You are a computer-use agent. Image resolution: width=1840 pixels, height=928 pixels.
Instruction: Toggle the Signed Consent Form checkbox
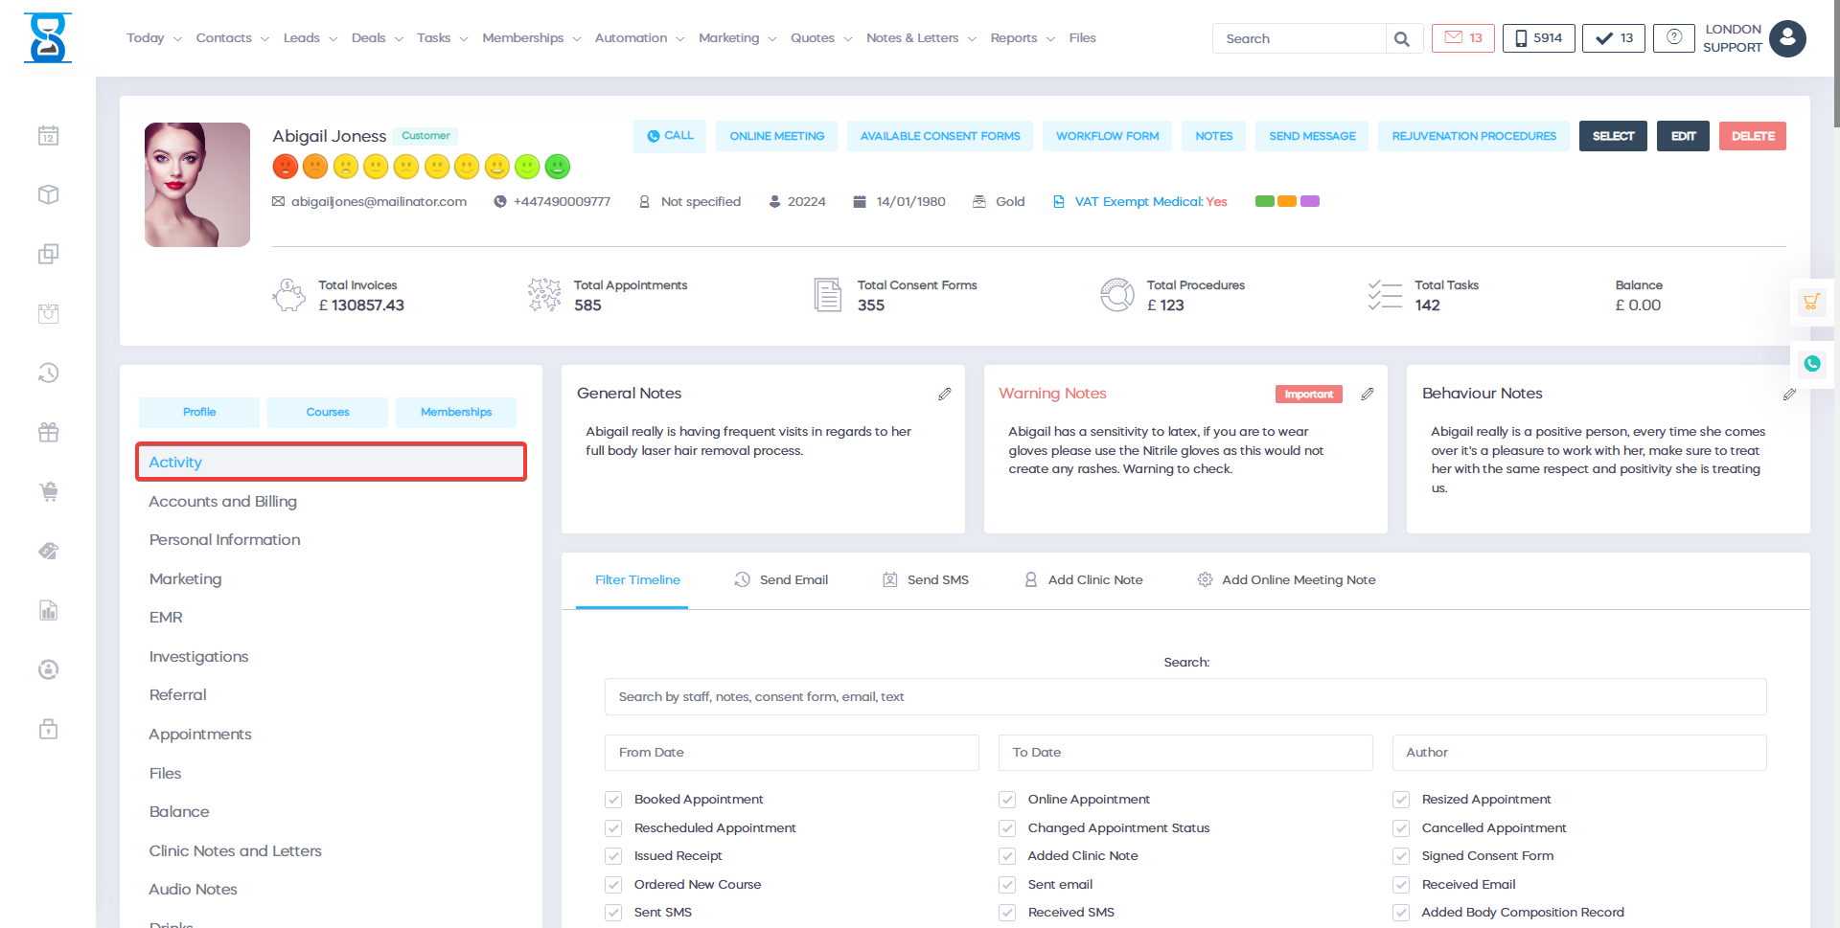(1401, 856)
